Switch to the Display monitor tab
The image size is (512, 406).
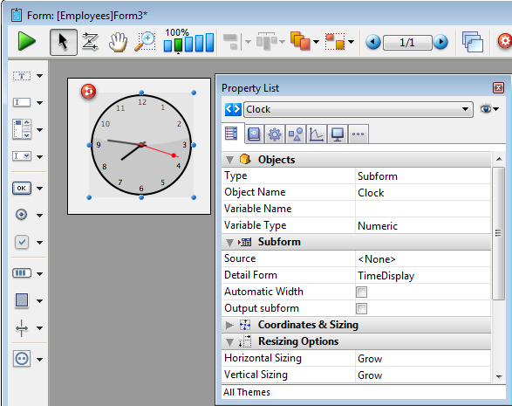click(x=338, y=134)
